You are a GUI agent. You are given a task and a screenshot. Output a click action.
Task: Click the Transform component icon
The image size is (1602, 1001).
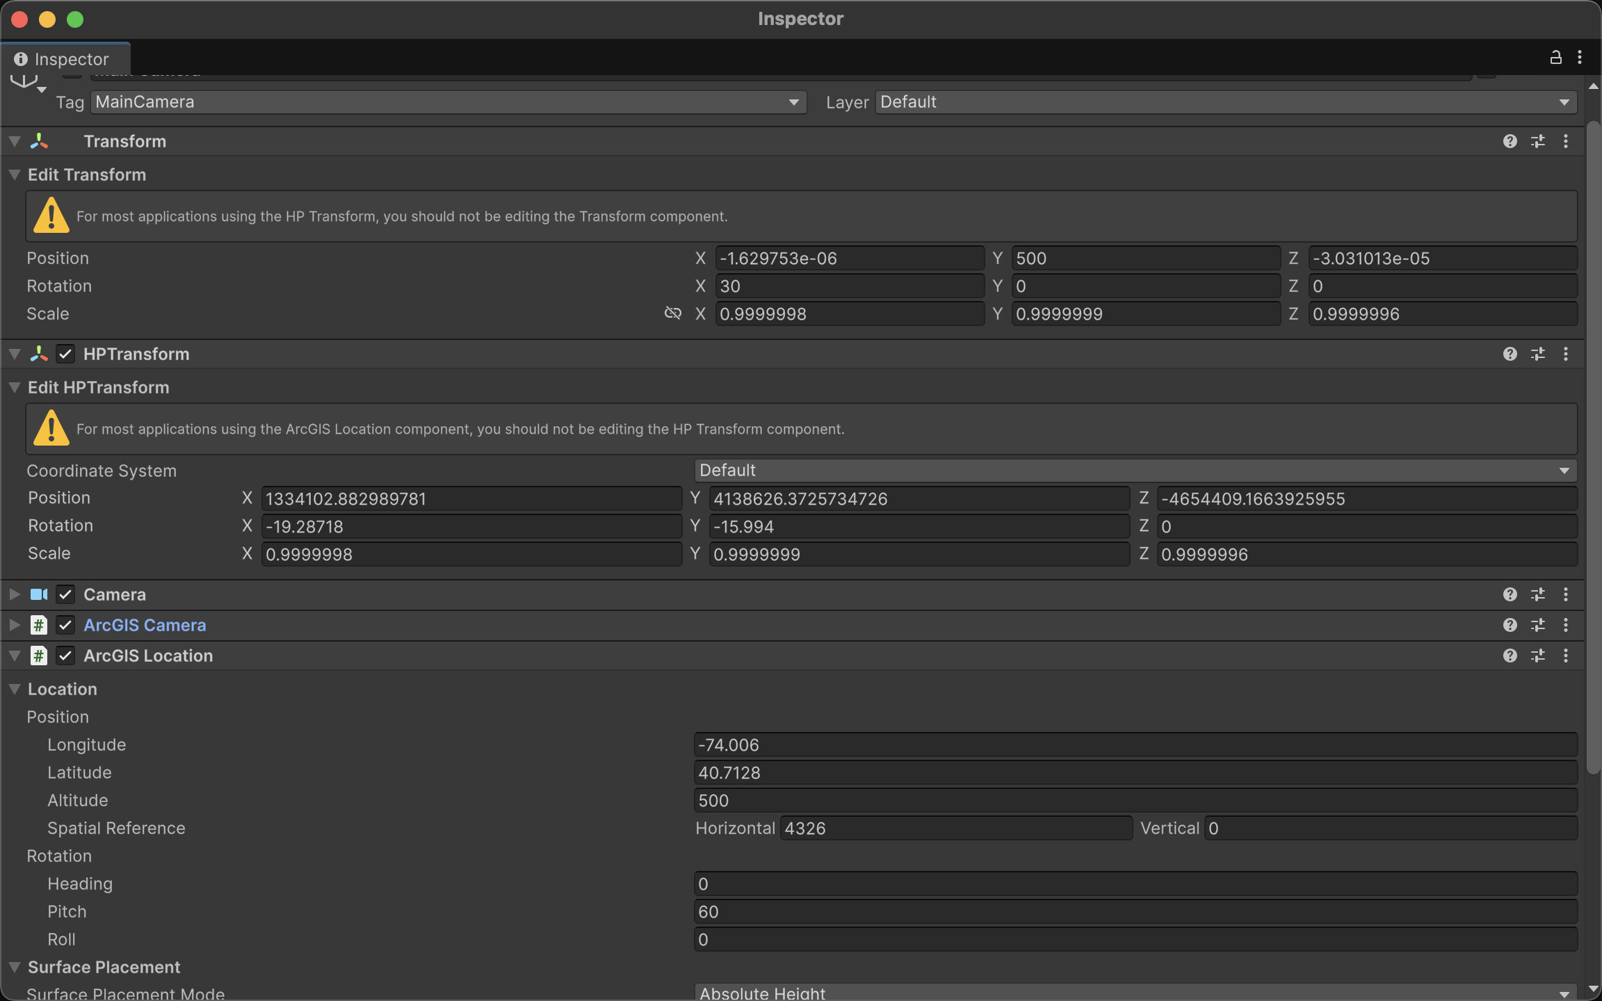38,141
